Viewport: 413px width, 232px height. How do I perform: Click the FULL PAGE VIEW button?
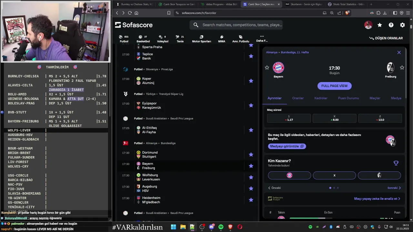pyautogui.click(x=334, y=86)
